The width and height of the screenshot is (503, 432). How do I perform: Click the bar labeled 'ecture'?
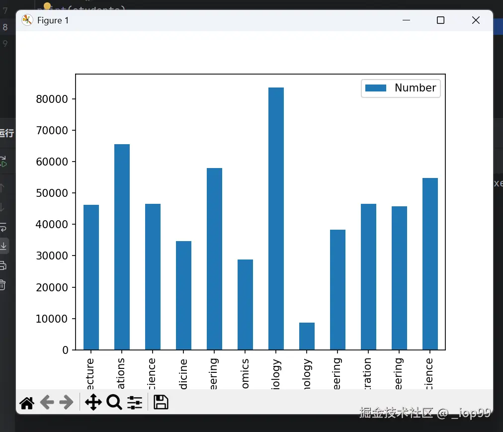(91, 277)
